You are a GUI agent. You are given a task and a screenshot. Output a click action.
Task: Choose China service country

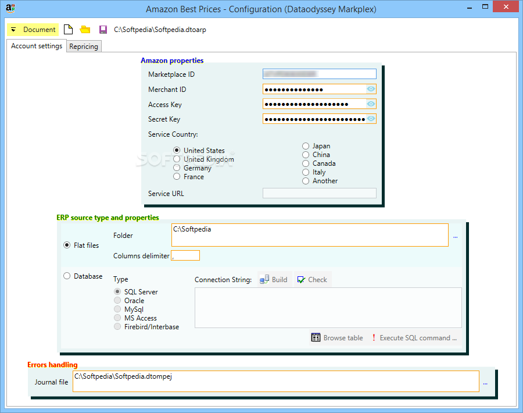tap(316, 155)
